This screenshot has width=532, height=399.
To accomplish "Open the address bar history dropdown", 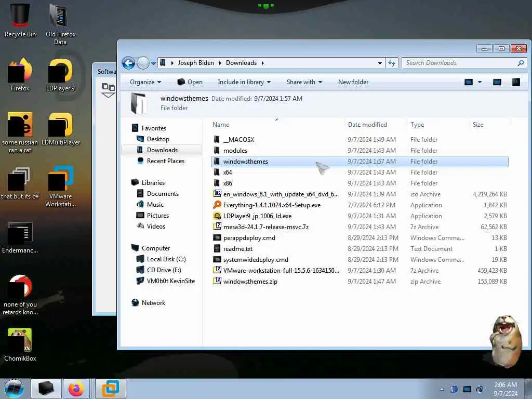I will point(380,63).
